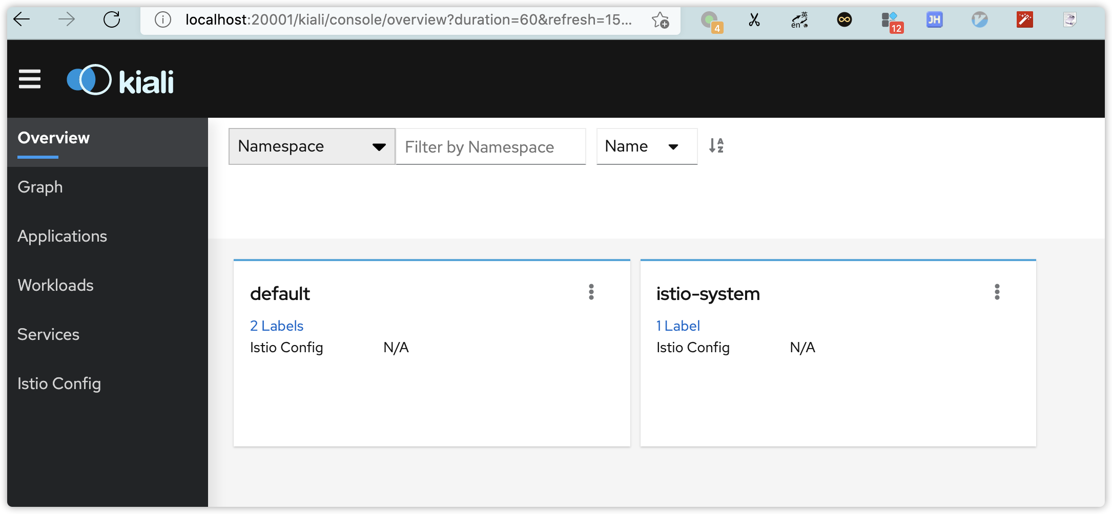This screenshot has height=514, width=1112.
Task: Open the red magic wand extension
Action: pos(1025,20)
